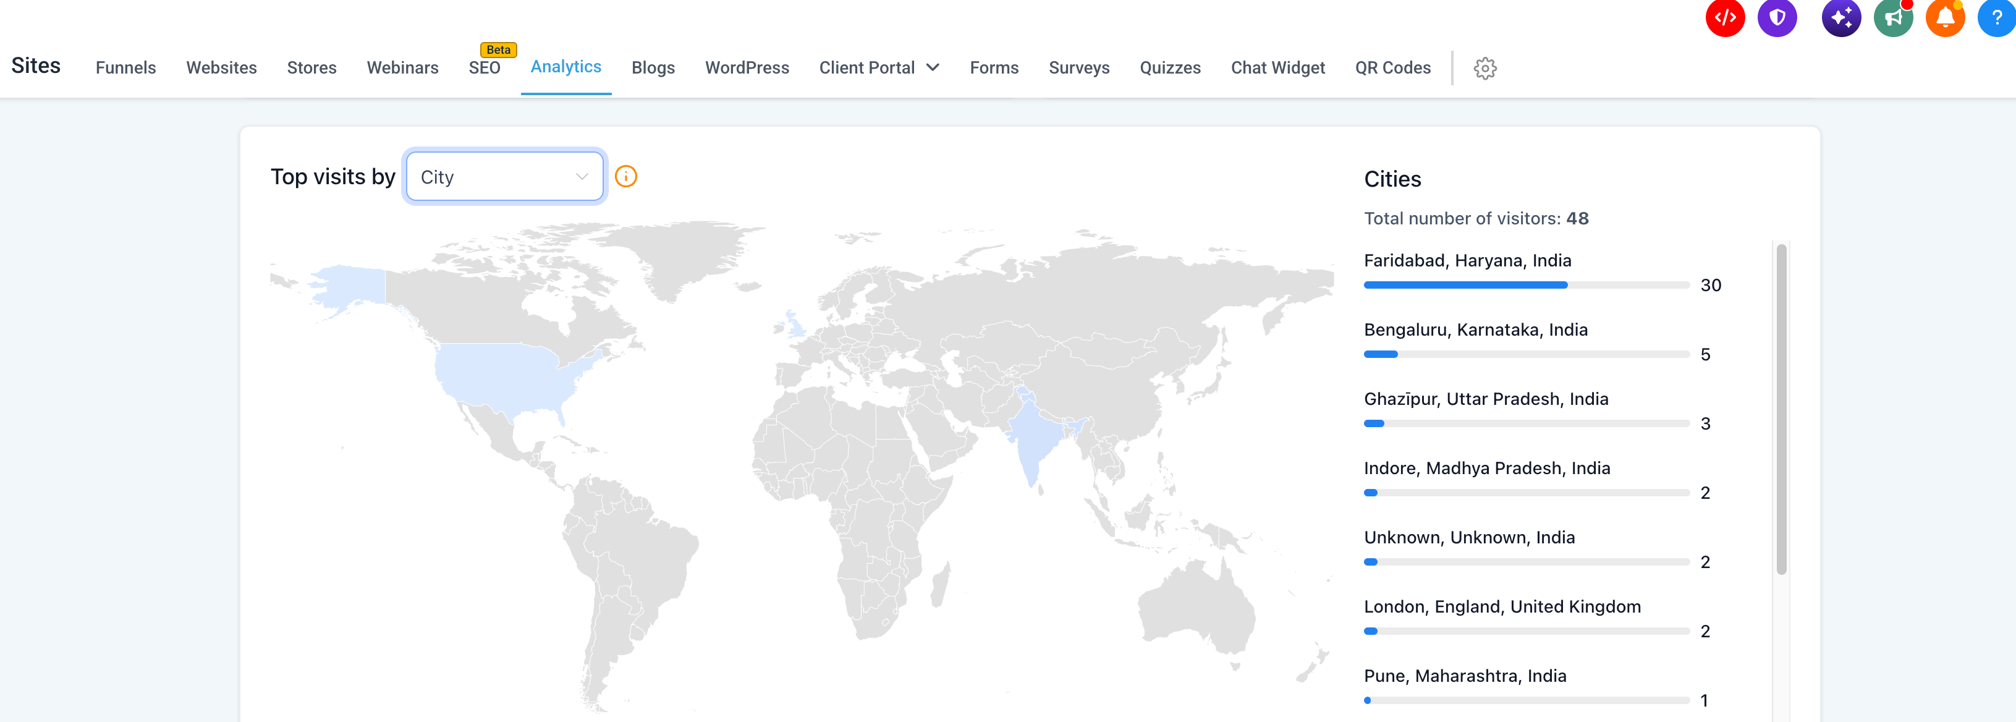Viewport: 2016px width, 722px height.
Task: Open the red code embed icon
Action: pyautogui.click(x=1725, y=17)
